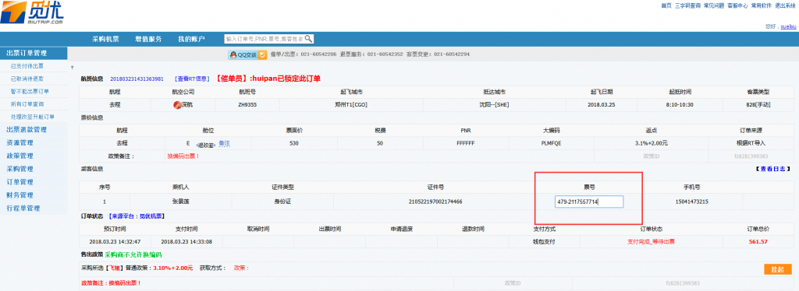The image size is (799, 291).
Task: Click the search magnifier icon in search box
Action: pyautogui.click(x=308, y=39)
